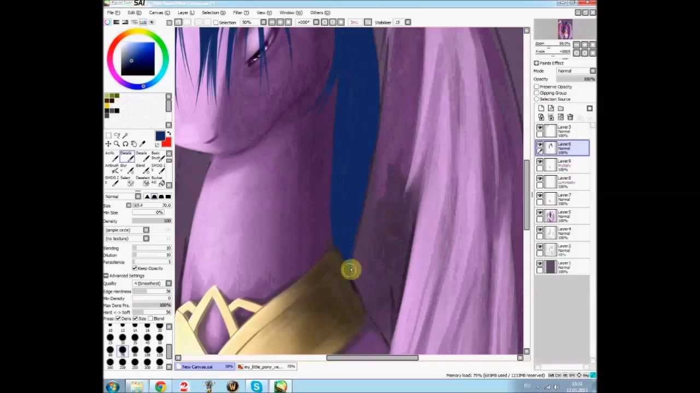Click the red background color swatch
This screenshot has width=700, height=393.
click(166, 142)
